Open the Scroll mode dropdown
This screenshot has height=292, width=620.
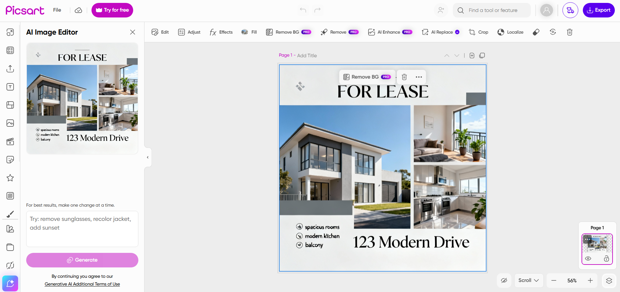[x=529, y=281]
